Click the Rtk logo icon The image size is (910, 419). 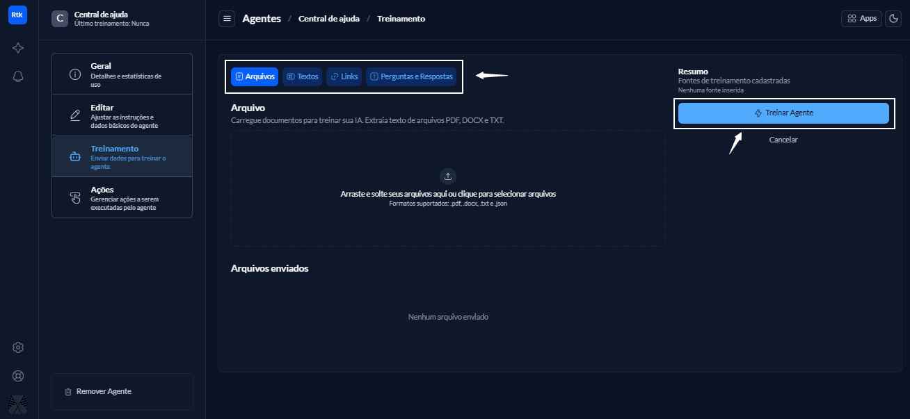point(17,15)
